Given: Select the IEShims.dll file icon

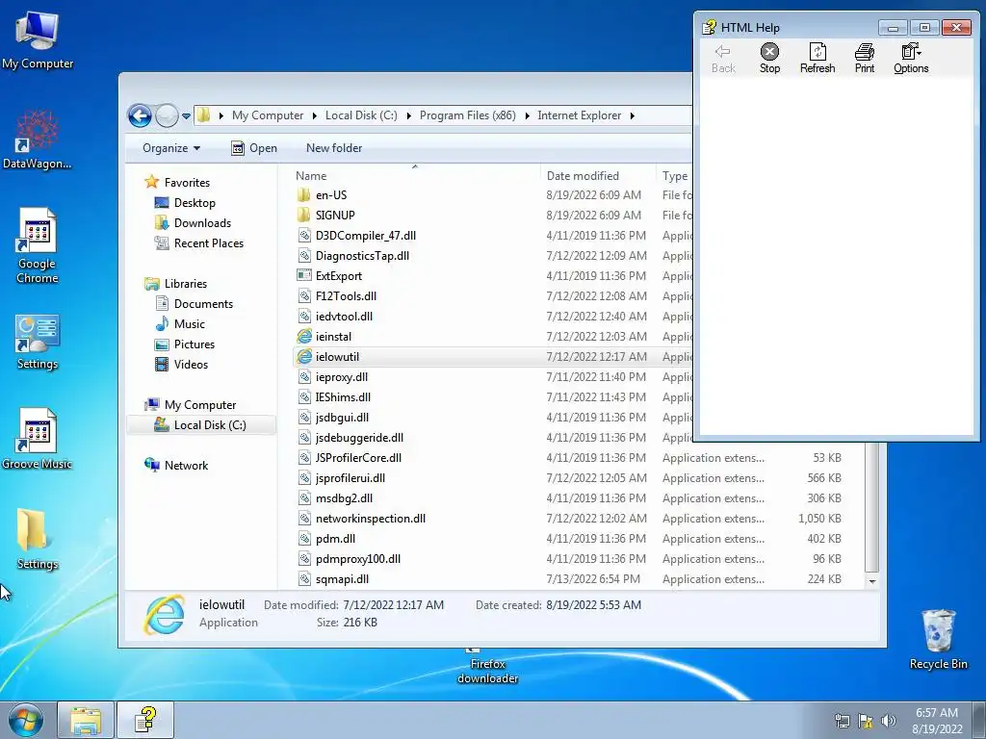Looking at the screenshot, I should 304,397.
